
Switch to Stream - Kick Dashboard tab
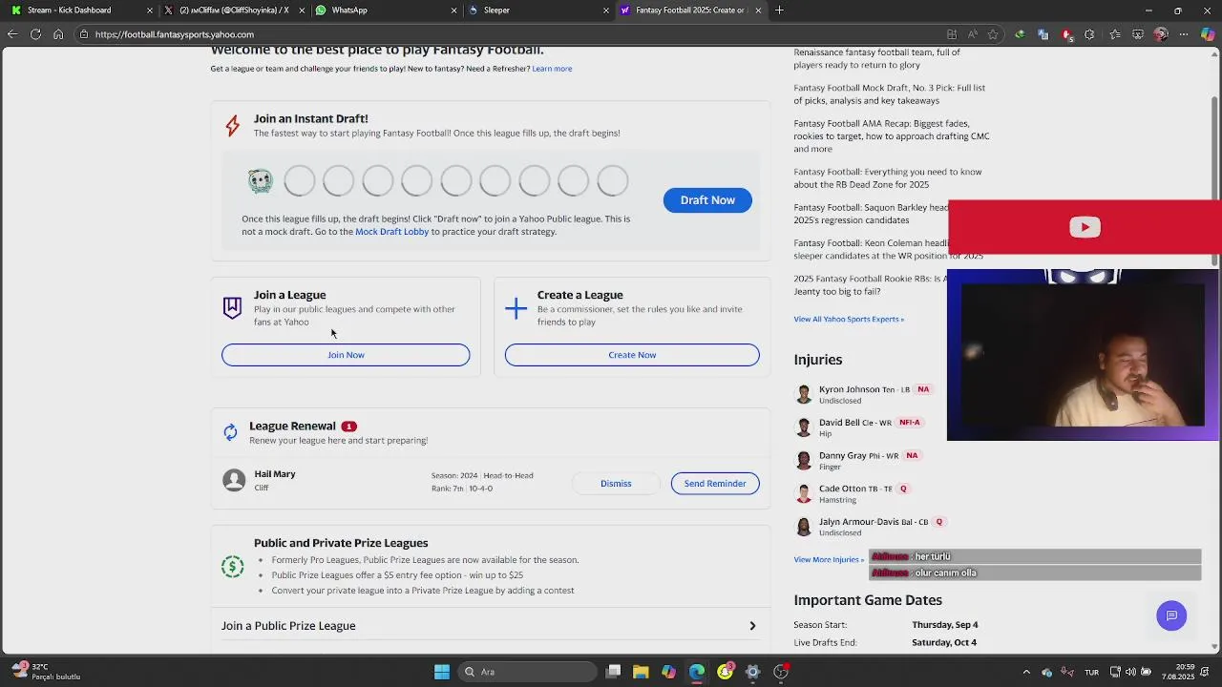click(x=80, y=10)
